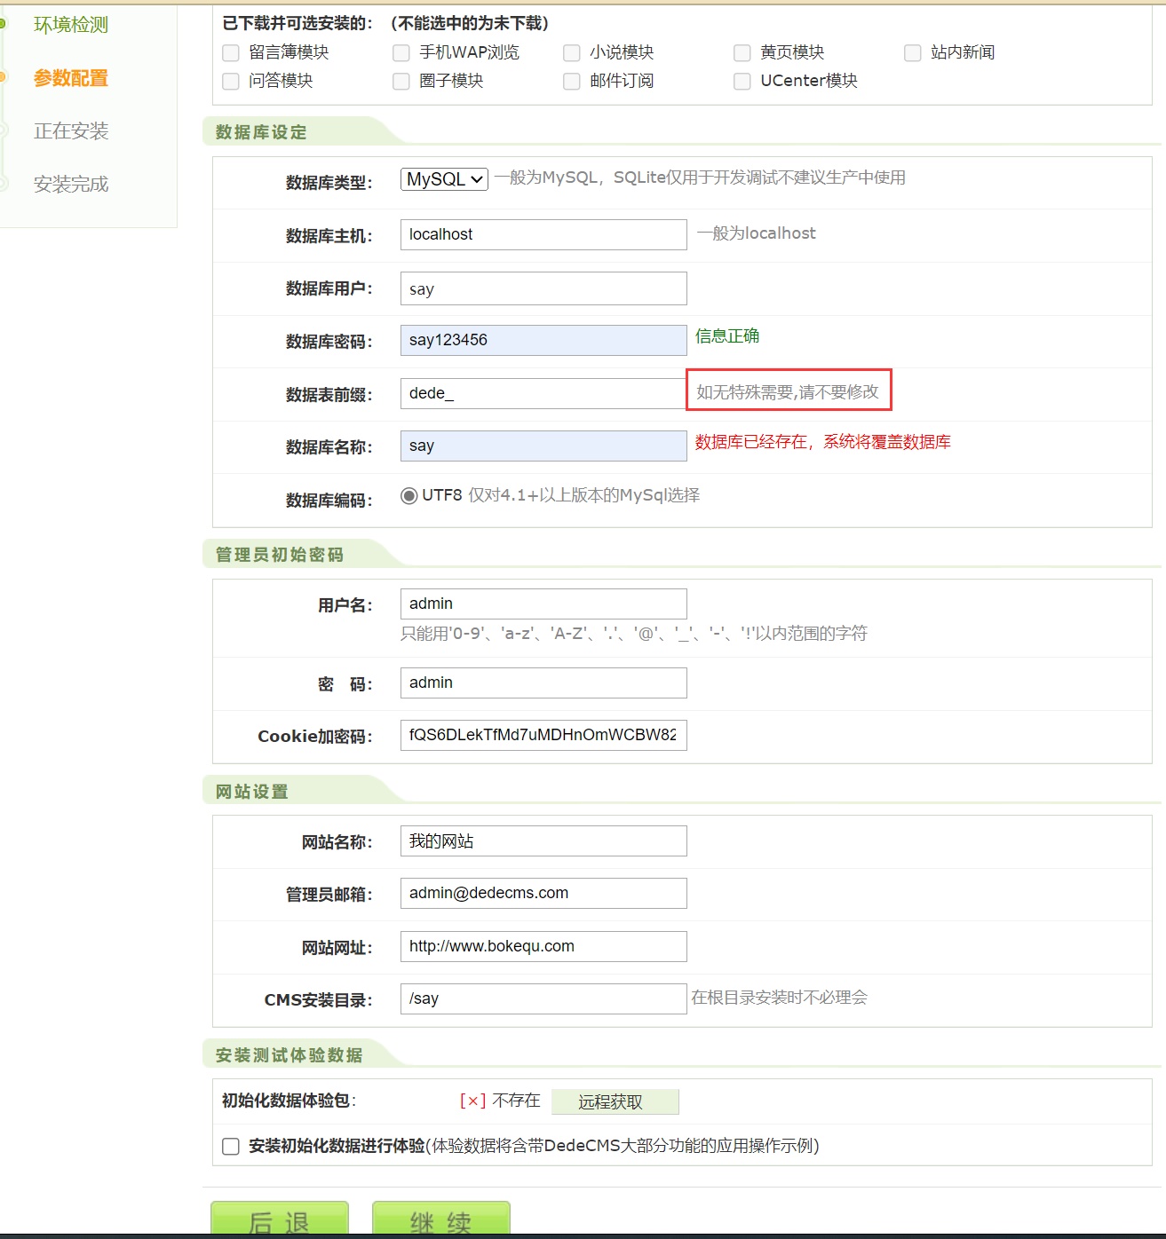Image resolution: width=1166 pixels, height=1239 pixels.
Task: Click the username allowed characters hint
Action: pos(634,634)
